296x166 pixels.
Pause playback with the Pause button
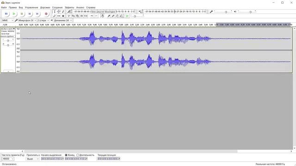pos(6,14)
